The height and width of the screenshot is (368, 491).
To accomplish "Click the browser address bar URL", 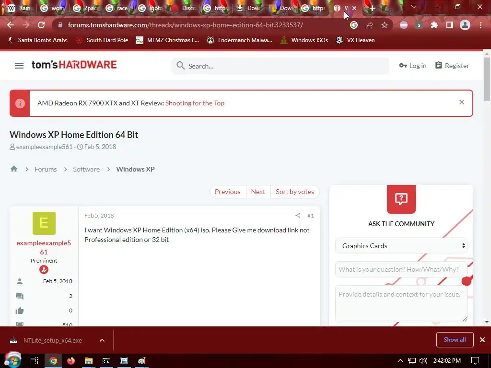I will point(185,25).
